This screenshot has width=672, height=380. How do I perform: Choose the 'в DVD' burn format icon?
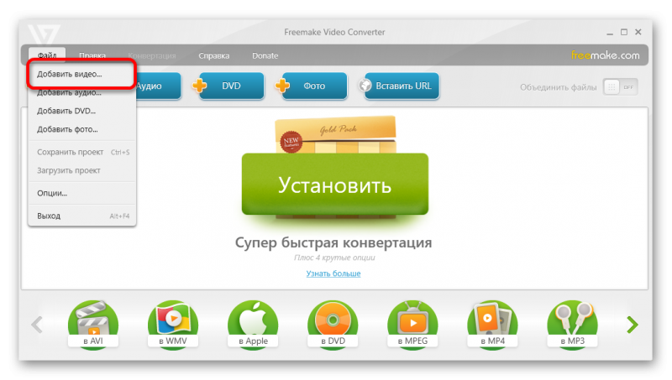tap(333, 325)
